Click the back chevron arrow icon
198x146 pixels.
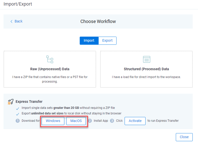click(12, 21)
